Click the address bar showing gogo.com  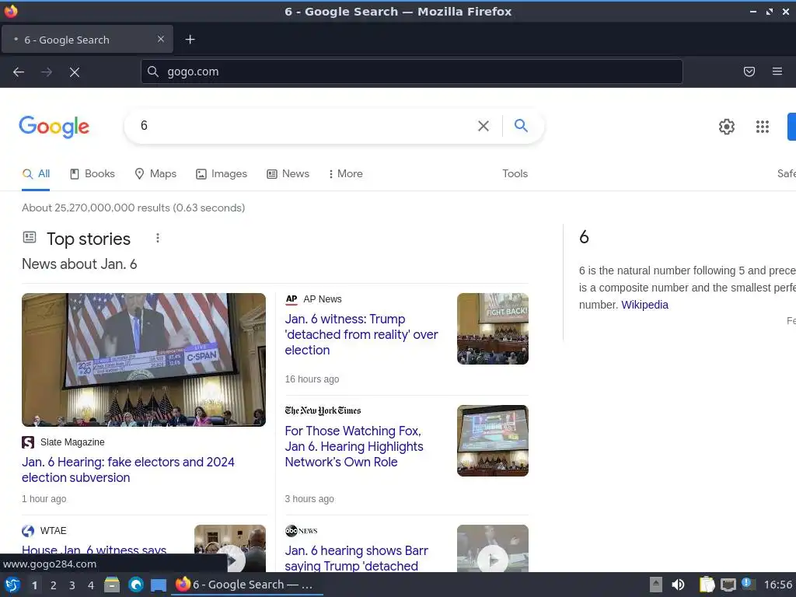[412, 72]
